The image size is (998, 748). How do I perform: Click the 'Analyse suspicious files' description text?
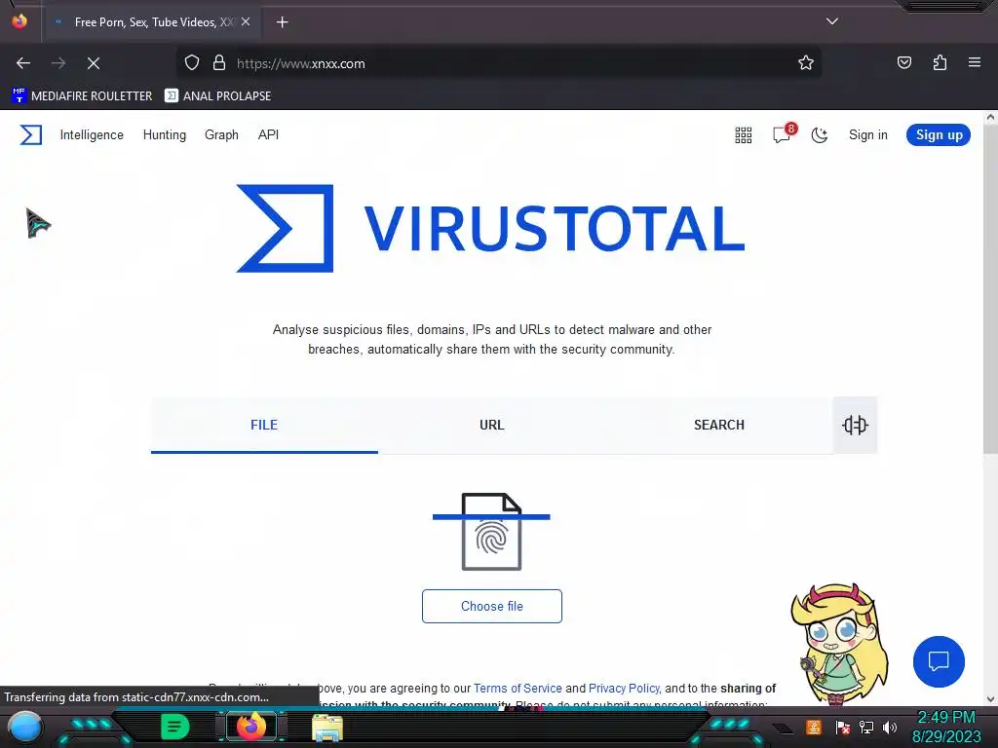point(491,340)
